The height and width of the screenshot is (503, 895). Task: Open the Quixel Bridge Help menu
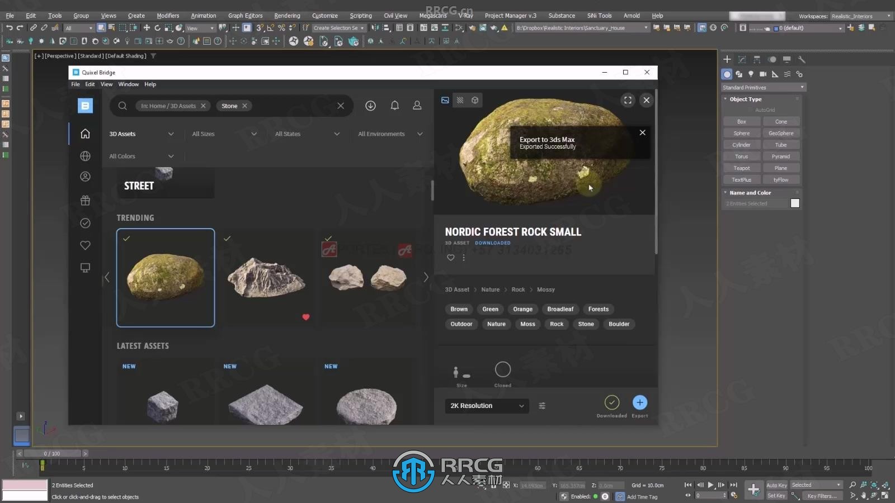point(150,84)
